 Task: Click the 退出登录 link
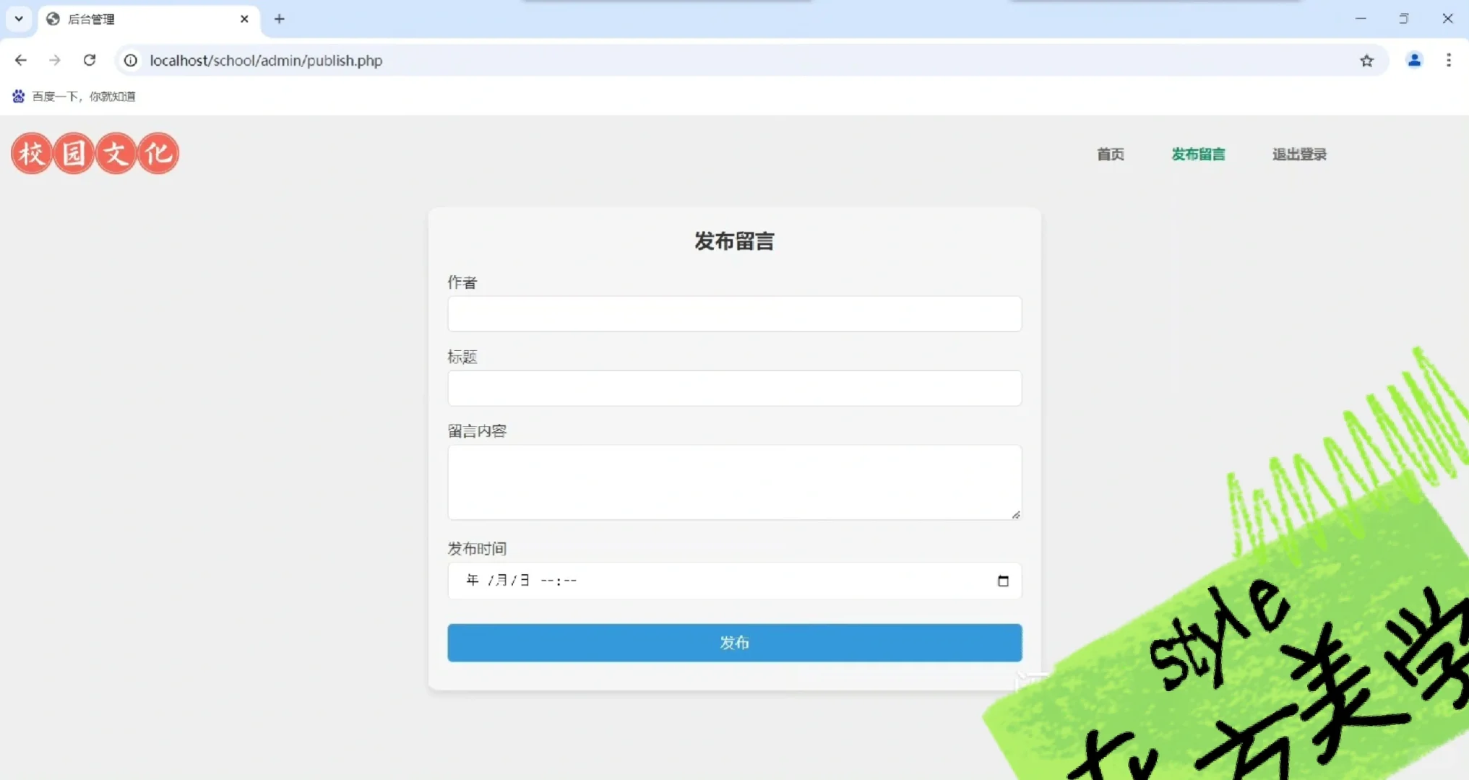(1299, 154)
